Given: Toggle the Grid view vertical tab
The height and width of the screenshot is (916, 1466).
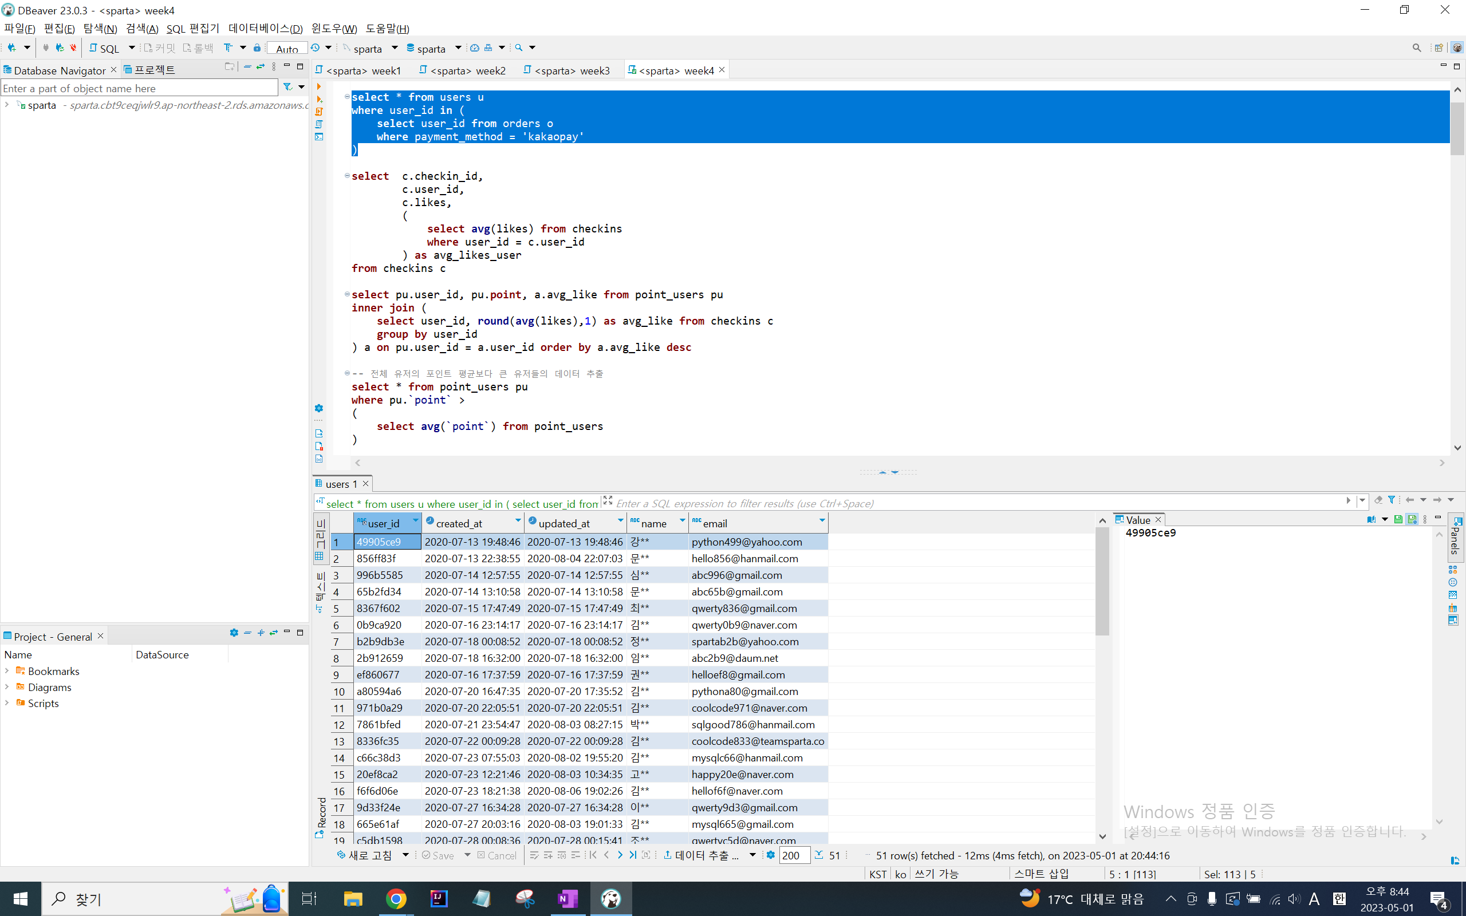Looking at the screenshot, I should click(x=321, y=539).
